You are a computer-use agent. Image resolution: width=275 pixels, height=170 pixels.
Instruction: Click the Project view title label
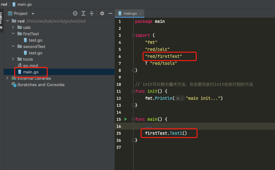pyautogui.click(x=21, y=14)
